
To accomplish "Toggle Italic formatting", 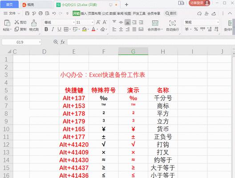I will coord(53,29).
